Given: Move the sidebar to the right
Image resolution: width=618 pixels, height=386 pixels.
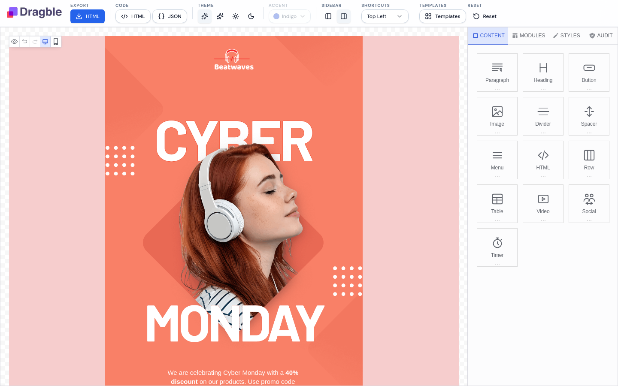Looking at the screenshot, I should pos(344,16).
